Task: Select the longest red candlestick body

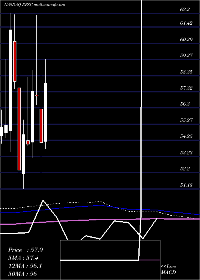Action: tap(19, 129)
